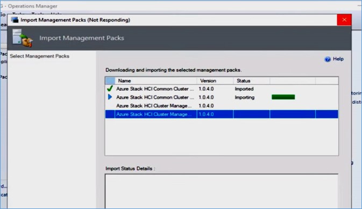Click the Importing status text
Screen dimensions: 362x209
point(245,97)
